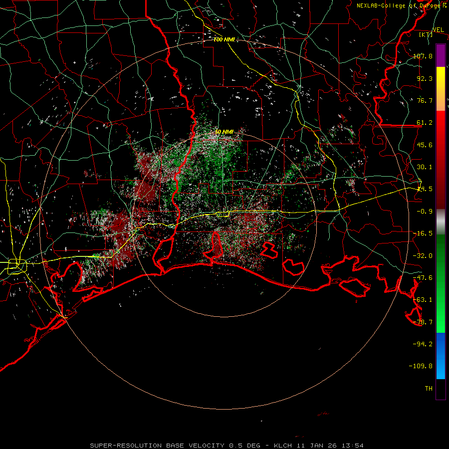Select the 92.3 value on velocity scale

point(425,78)
